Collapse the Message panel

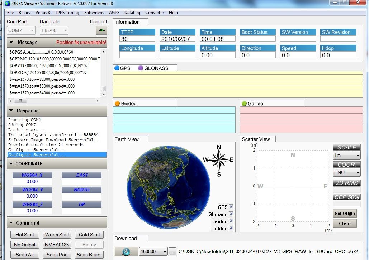[11, 42]
